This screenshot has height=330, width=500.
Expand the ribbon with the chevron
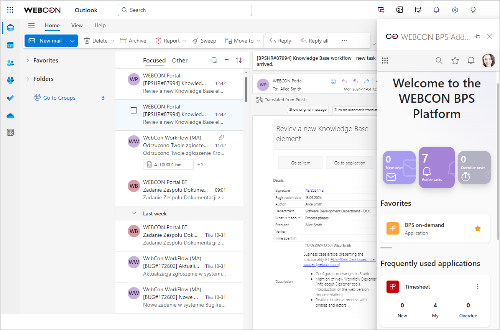point(374,44)
